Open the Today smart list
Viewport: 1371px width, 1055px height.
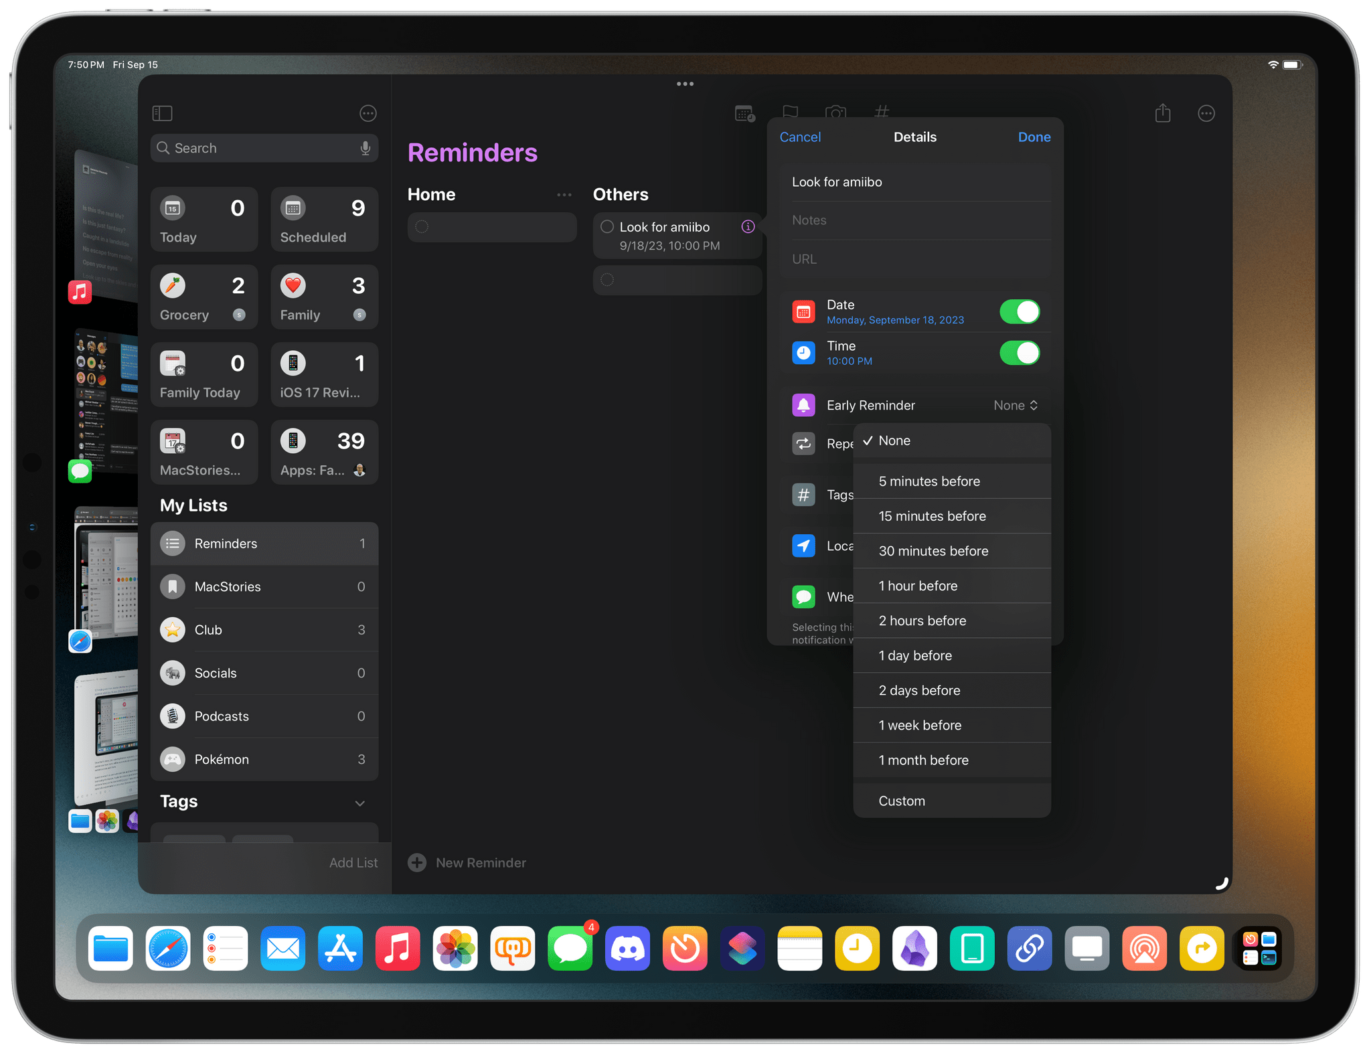(204, 220)
